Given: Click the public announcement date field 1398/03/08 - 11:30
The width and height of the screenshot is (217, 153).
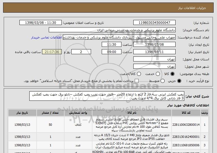Looking at the screenshot, I should (41, 23).
